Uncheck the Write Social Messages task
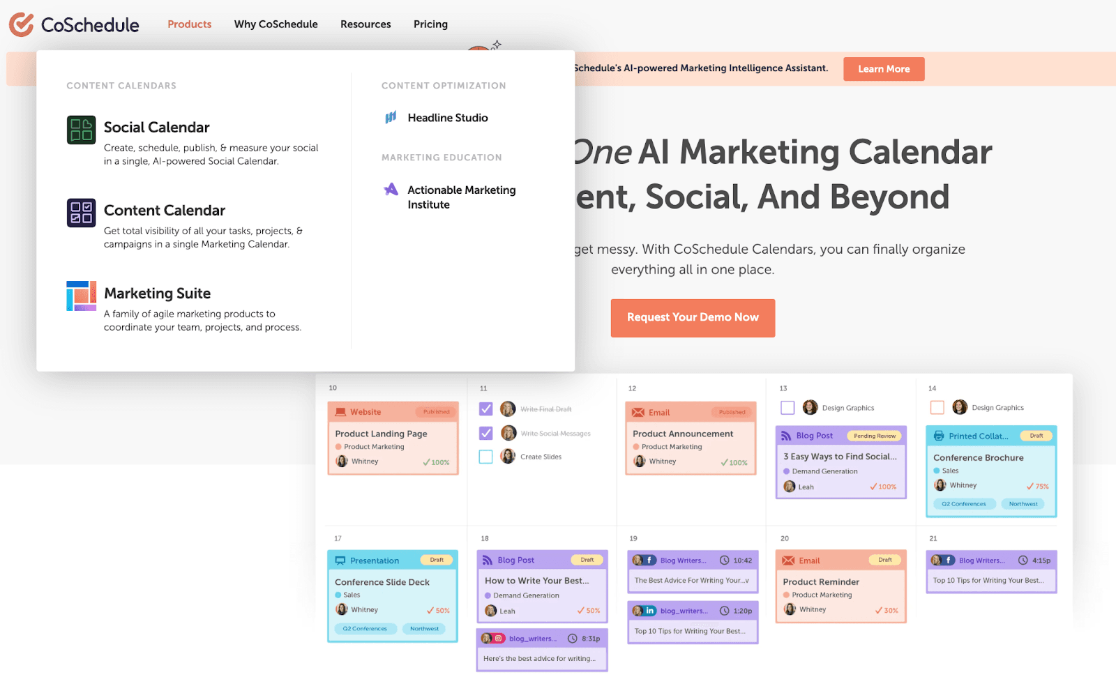 coord(486,434)
